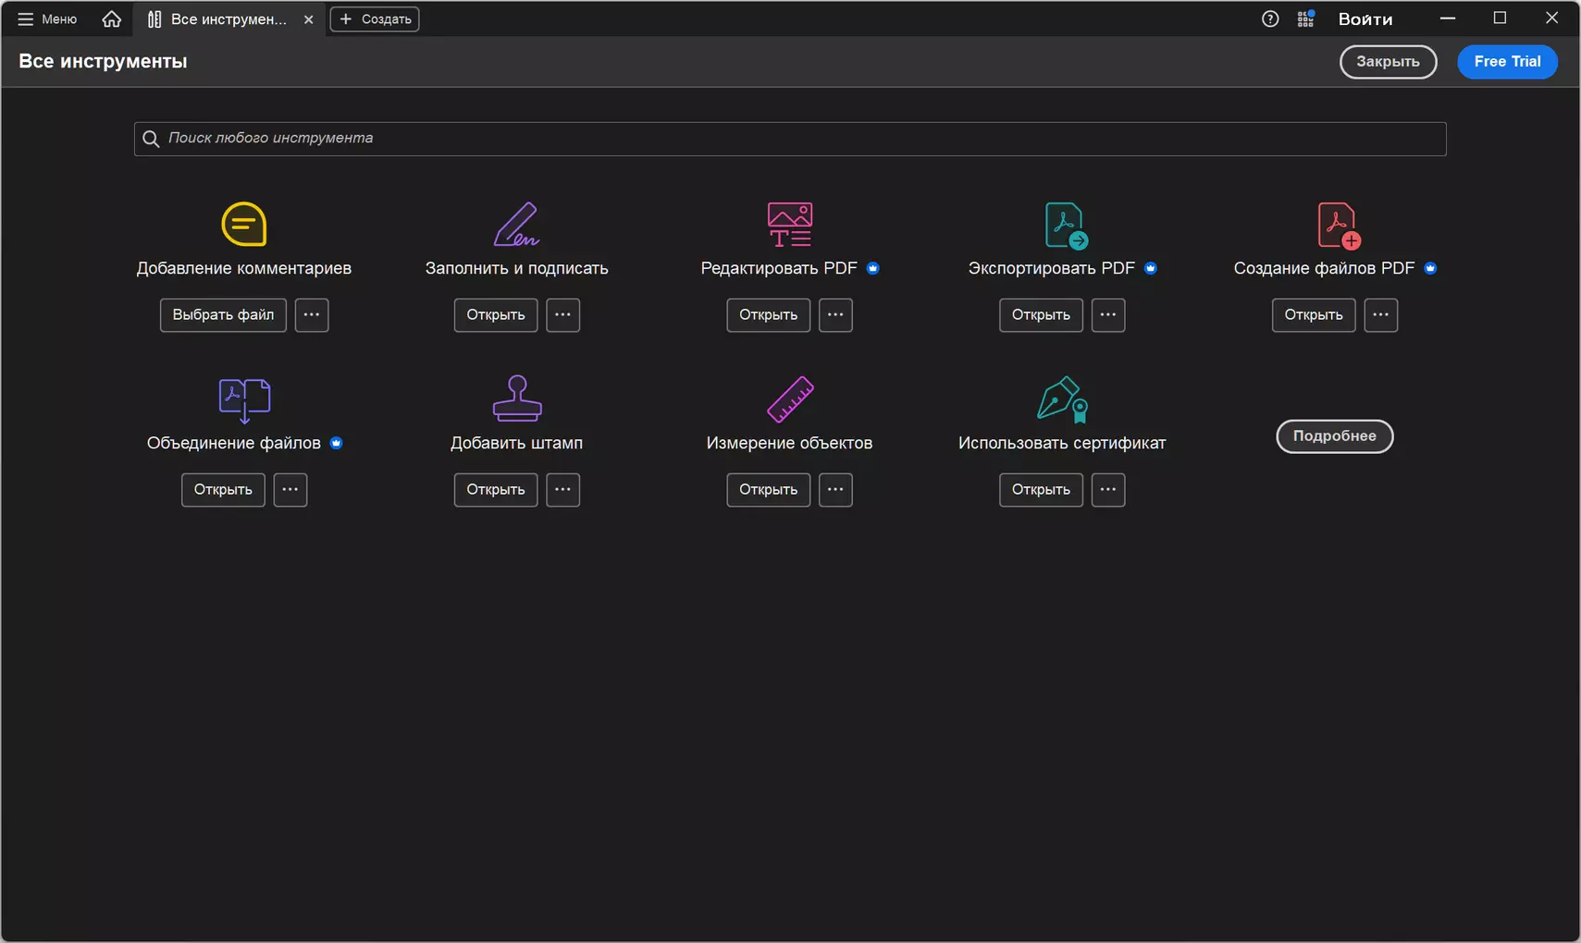Click Выбрать файл under Добавление комментариев

(x=223, y=314)
